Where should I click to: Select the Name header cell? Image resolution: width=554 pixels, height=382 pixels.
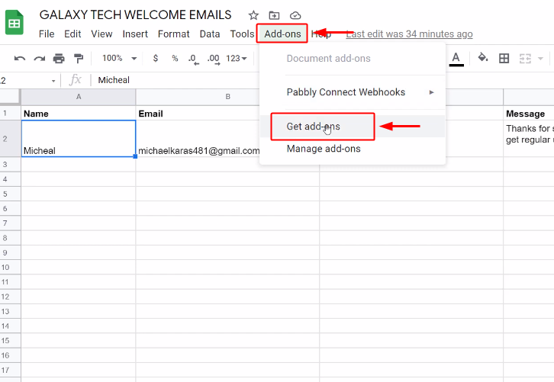[79, 114]
